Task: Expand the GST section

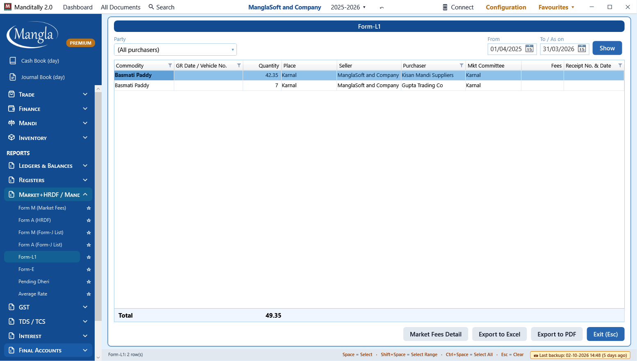Action: (48, 307)
